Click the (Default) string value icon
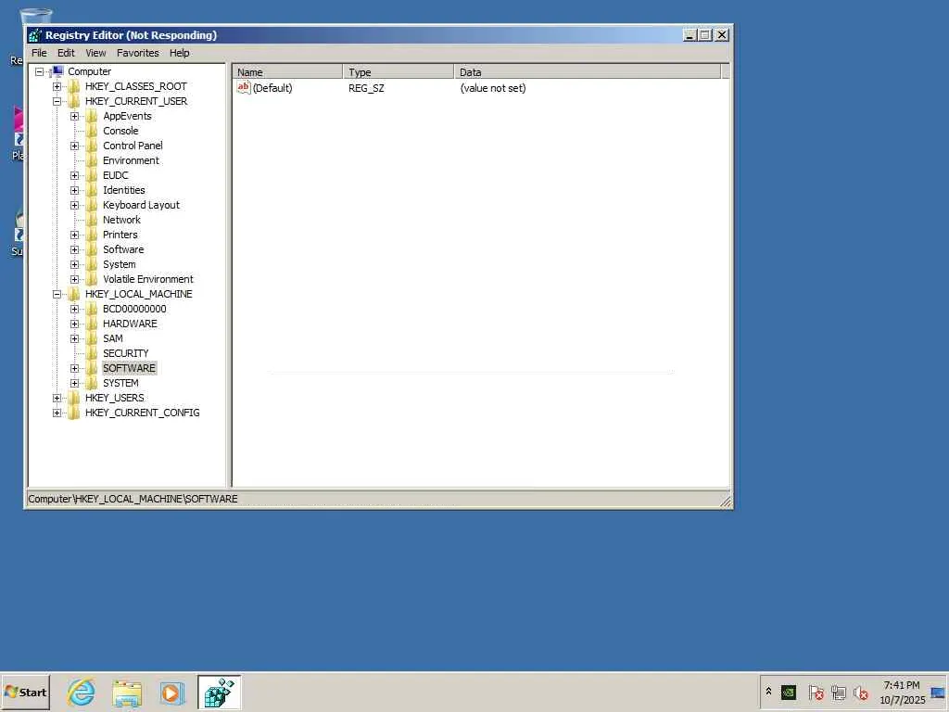 tap(244, 88)
